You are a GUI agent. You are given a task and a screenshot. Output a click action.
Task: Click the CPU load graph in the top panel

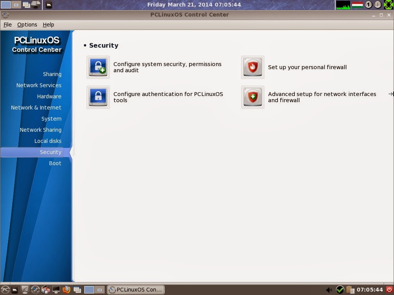point(343,5)
